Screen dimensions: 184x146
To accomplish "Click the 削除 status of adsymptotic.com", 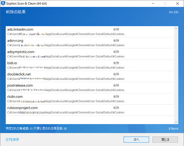I will tap(116, 52).
